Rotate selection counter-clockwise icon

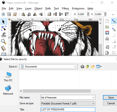(23, 14)
